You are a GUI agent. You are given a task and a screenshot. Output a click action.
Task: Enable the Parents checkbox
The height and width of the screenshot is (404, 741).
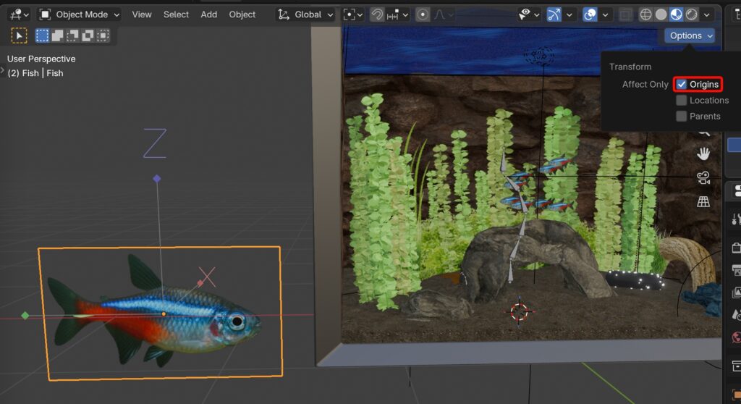pyautogui.click(x=682, y=116)
